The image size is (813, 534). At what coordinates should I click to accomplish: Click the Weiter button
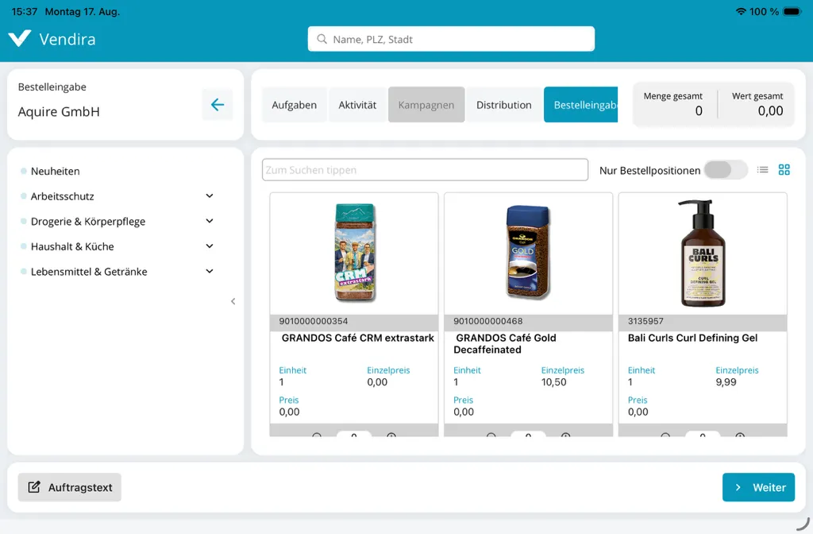[x=758, y=487]
